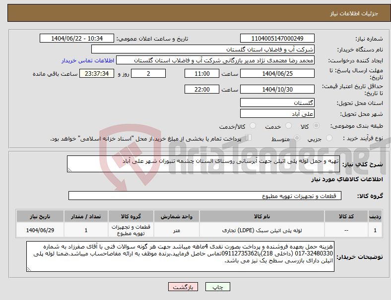Screen dimensions: 391x300
Task: Select the کالا/خدمت radio button
Action: click(x=253, y=126)
